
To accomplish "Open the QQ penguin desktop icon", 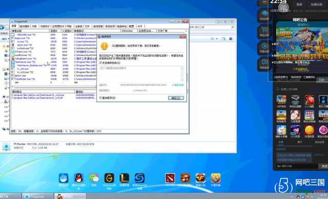I will click(x=78, y=178).
